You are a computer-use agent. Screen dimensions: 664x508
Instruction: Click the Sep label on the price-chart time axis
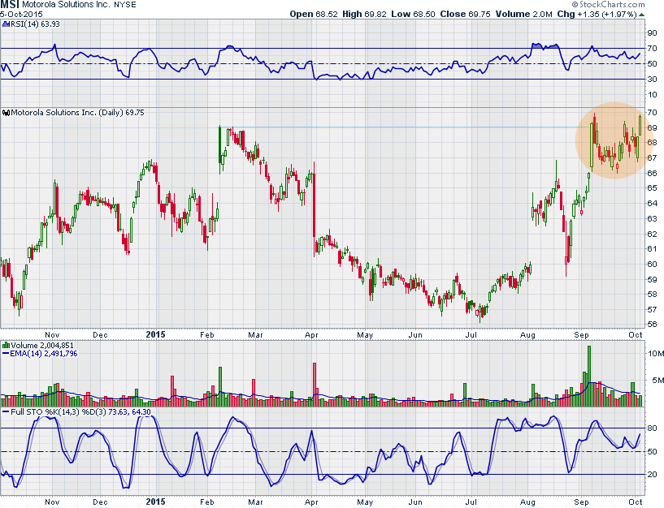(x=581, y=335)
